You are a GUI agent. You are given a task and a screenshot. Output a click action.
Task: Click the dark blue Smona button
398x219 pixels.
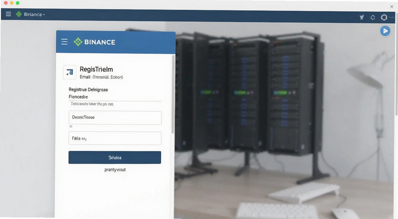(115, 157)
